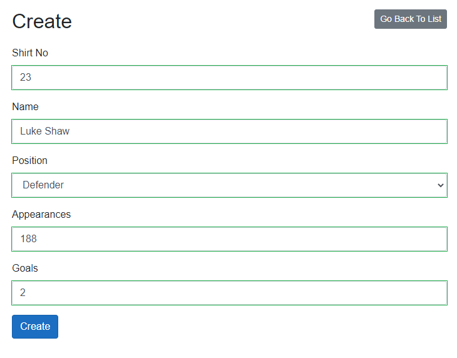Screen dimensions: 457x358
Task: Click the Position label text
Action: (29, 161)
